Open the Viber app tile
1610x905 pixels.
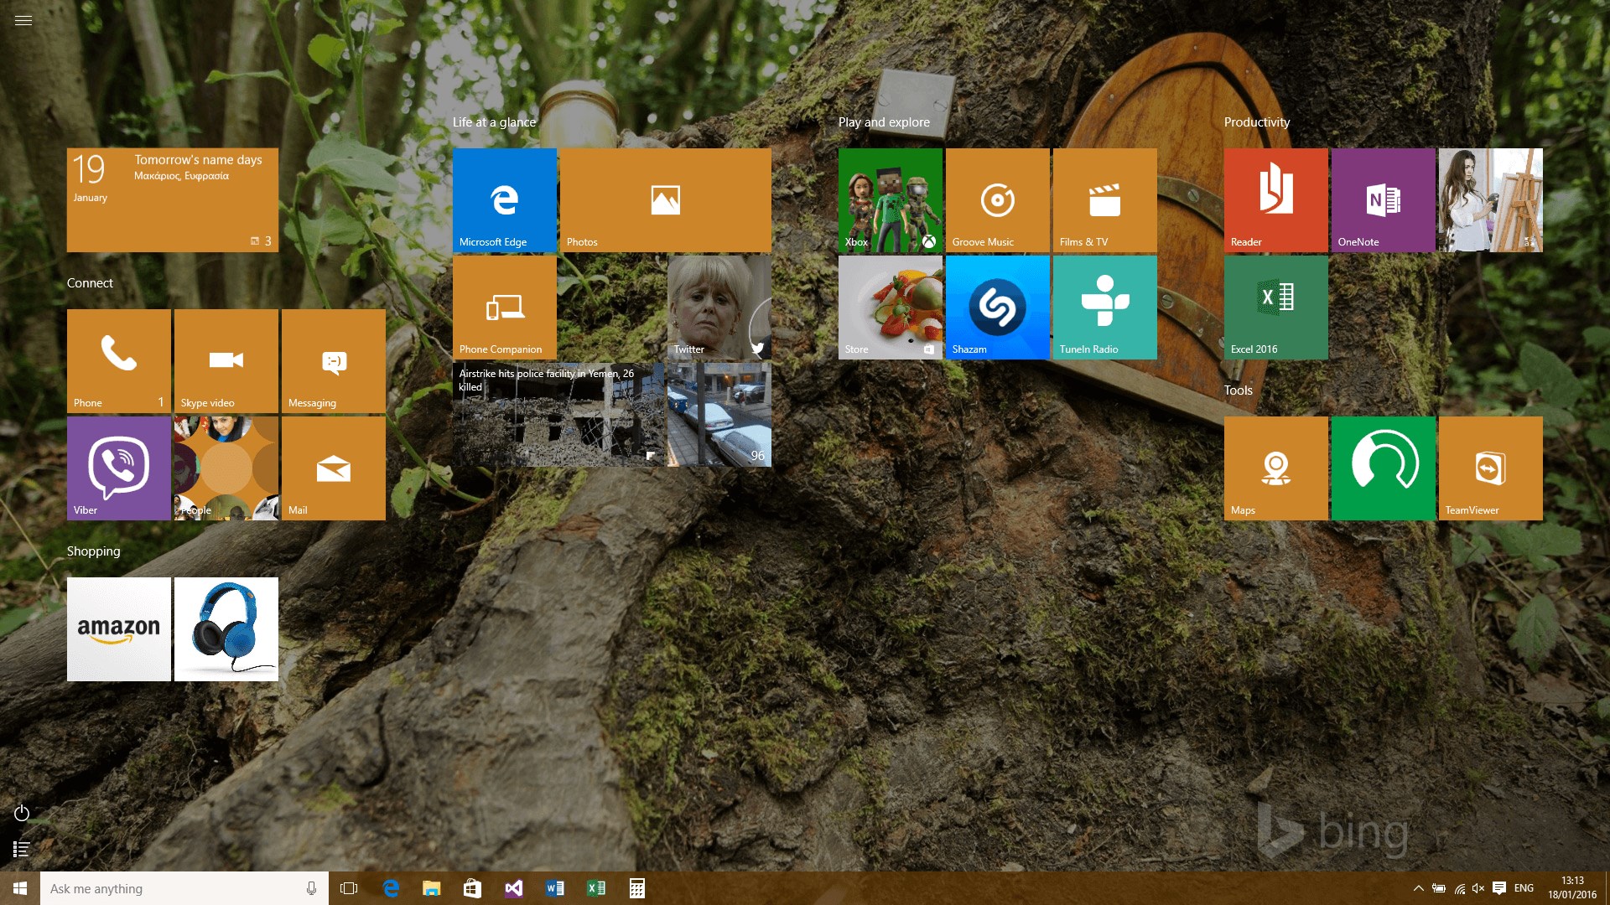[118, 468]
